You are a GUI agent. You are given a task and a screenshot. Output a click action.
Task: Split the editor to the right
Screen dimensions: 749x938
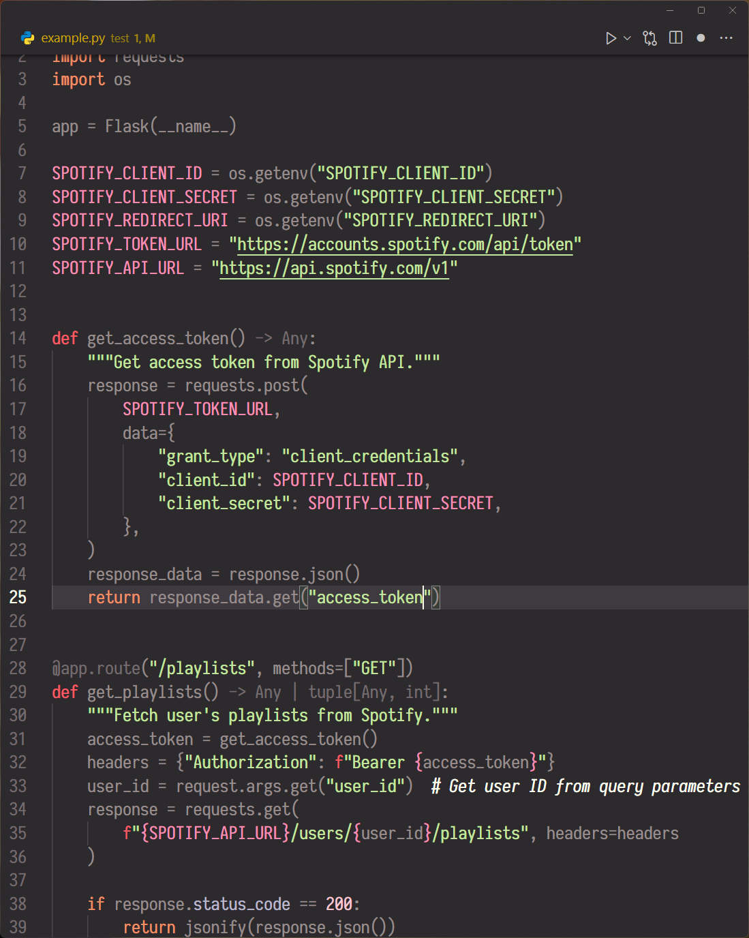pos(675,37)
